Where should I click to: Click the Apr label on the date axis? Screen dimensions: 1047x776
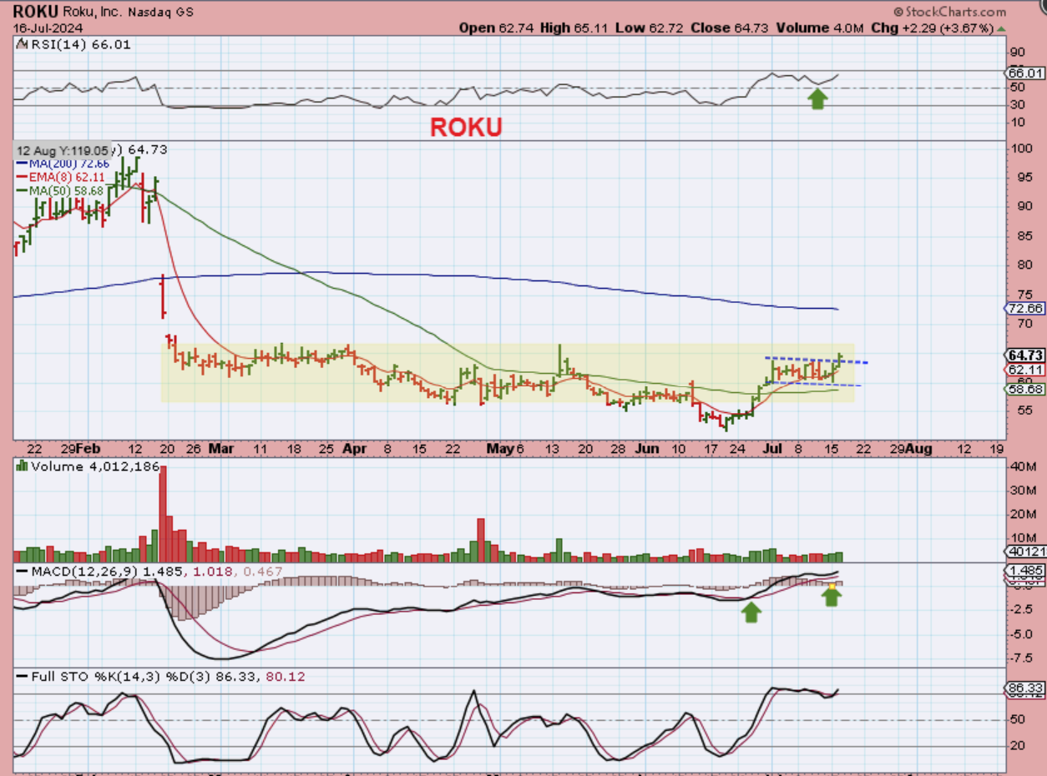[x=356, y=448]
